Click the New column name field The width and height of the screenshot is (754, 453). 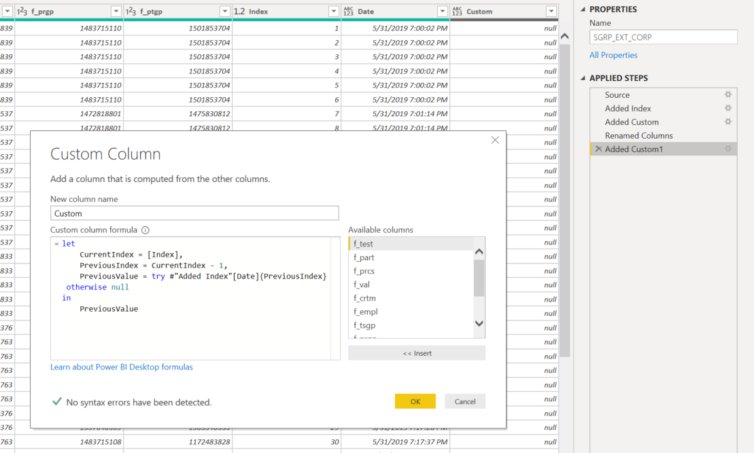pos(194,213)
